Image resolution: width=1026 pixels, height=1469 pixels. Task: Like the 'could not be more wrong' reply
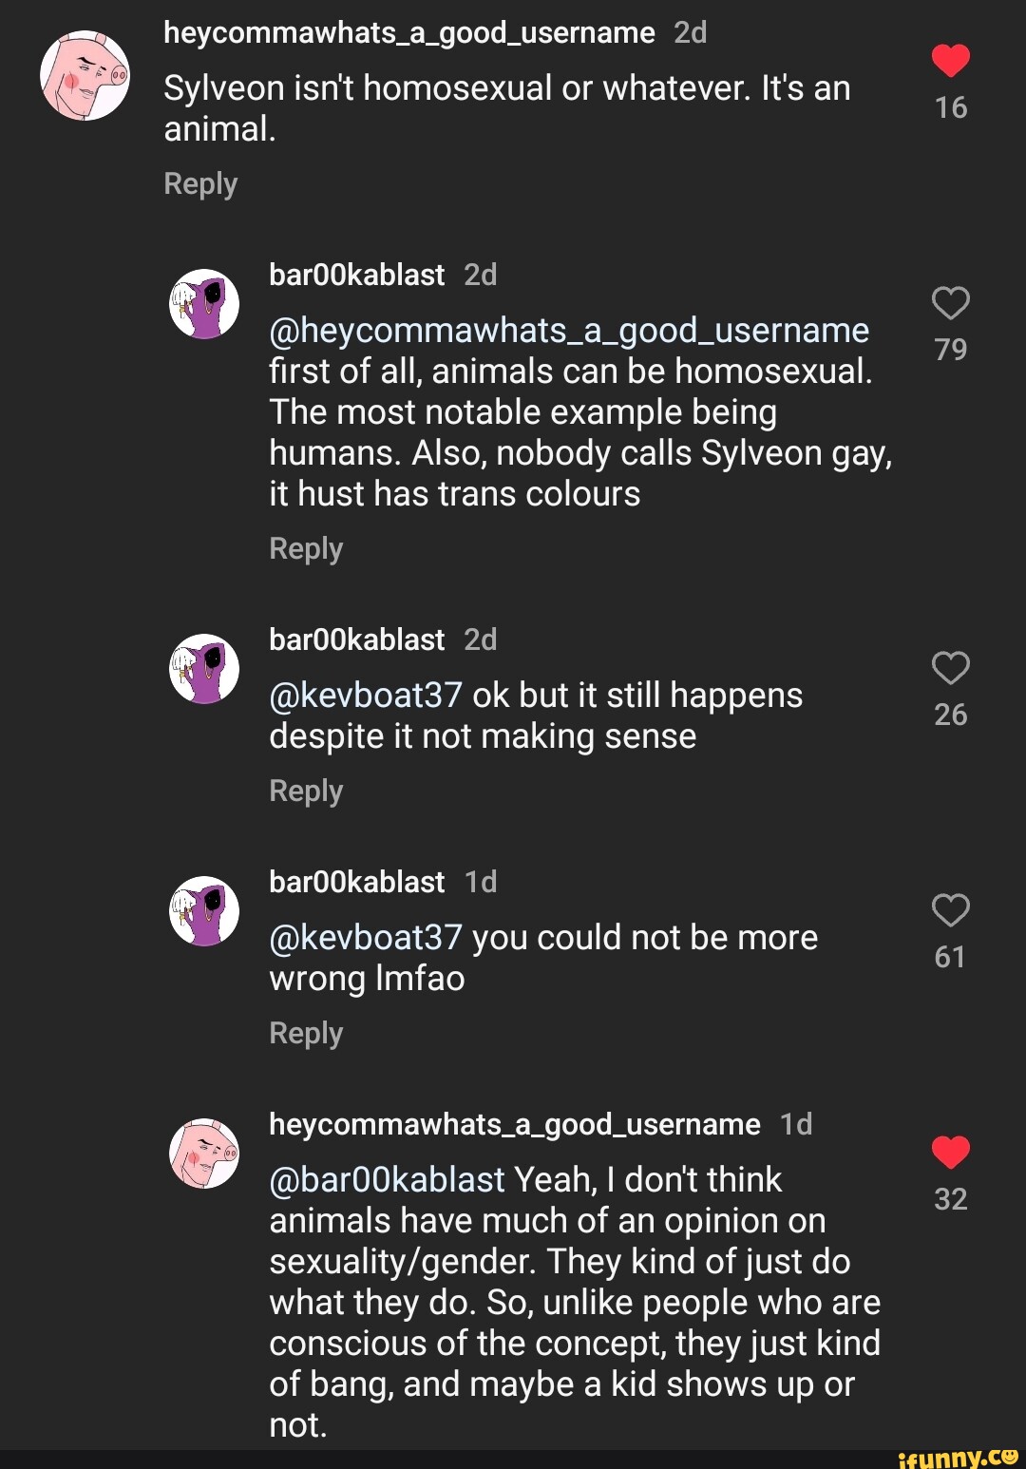click(950, 910)
